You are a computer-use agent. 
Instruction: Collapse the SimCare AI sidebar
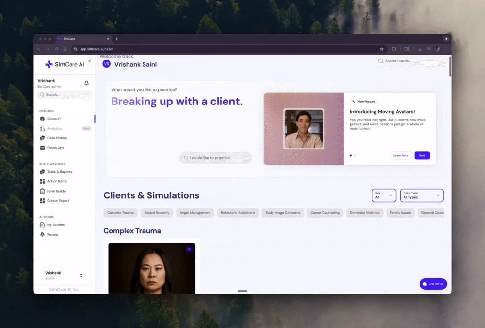tap(89, 61)
